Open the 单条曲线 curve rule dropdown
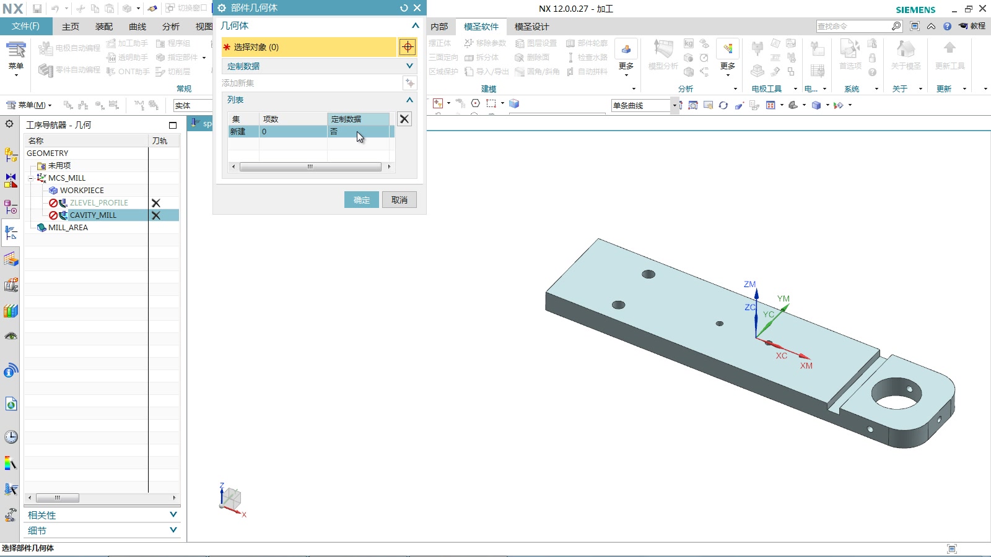991x557 pixels. coord(674,106)
